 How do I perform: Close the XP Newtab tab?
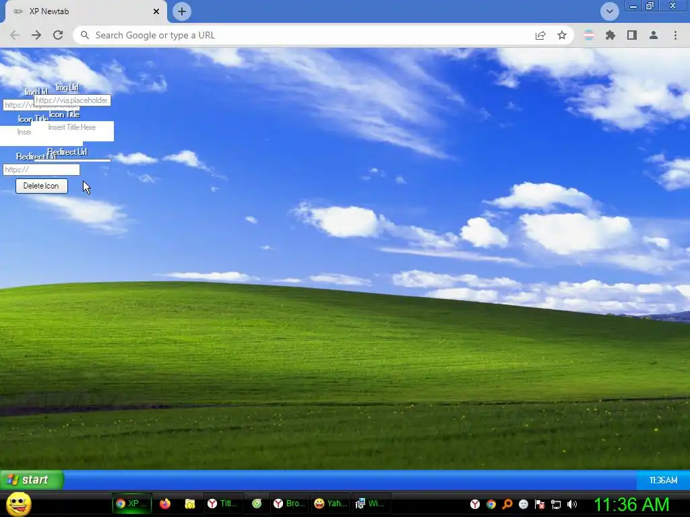(156, 11)
